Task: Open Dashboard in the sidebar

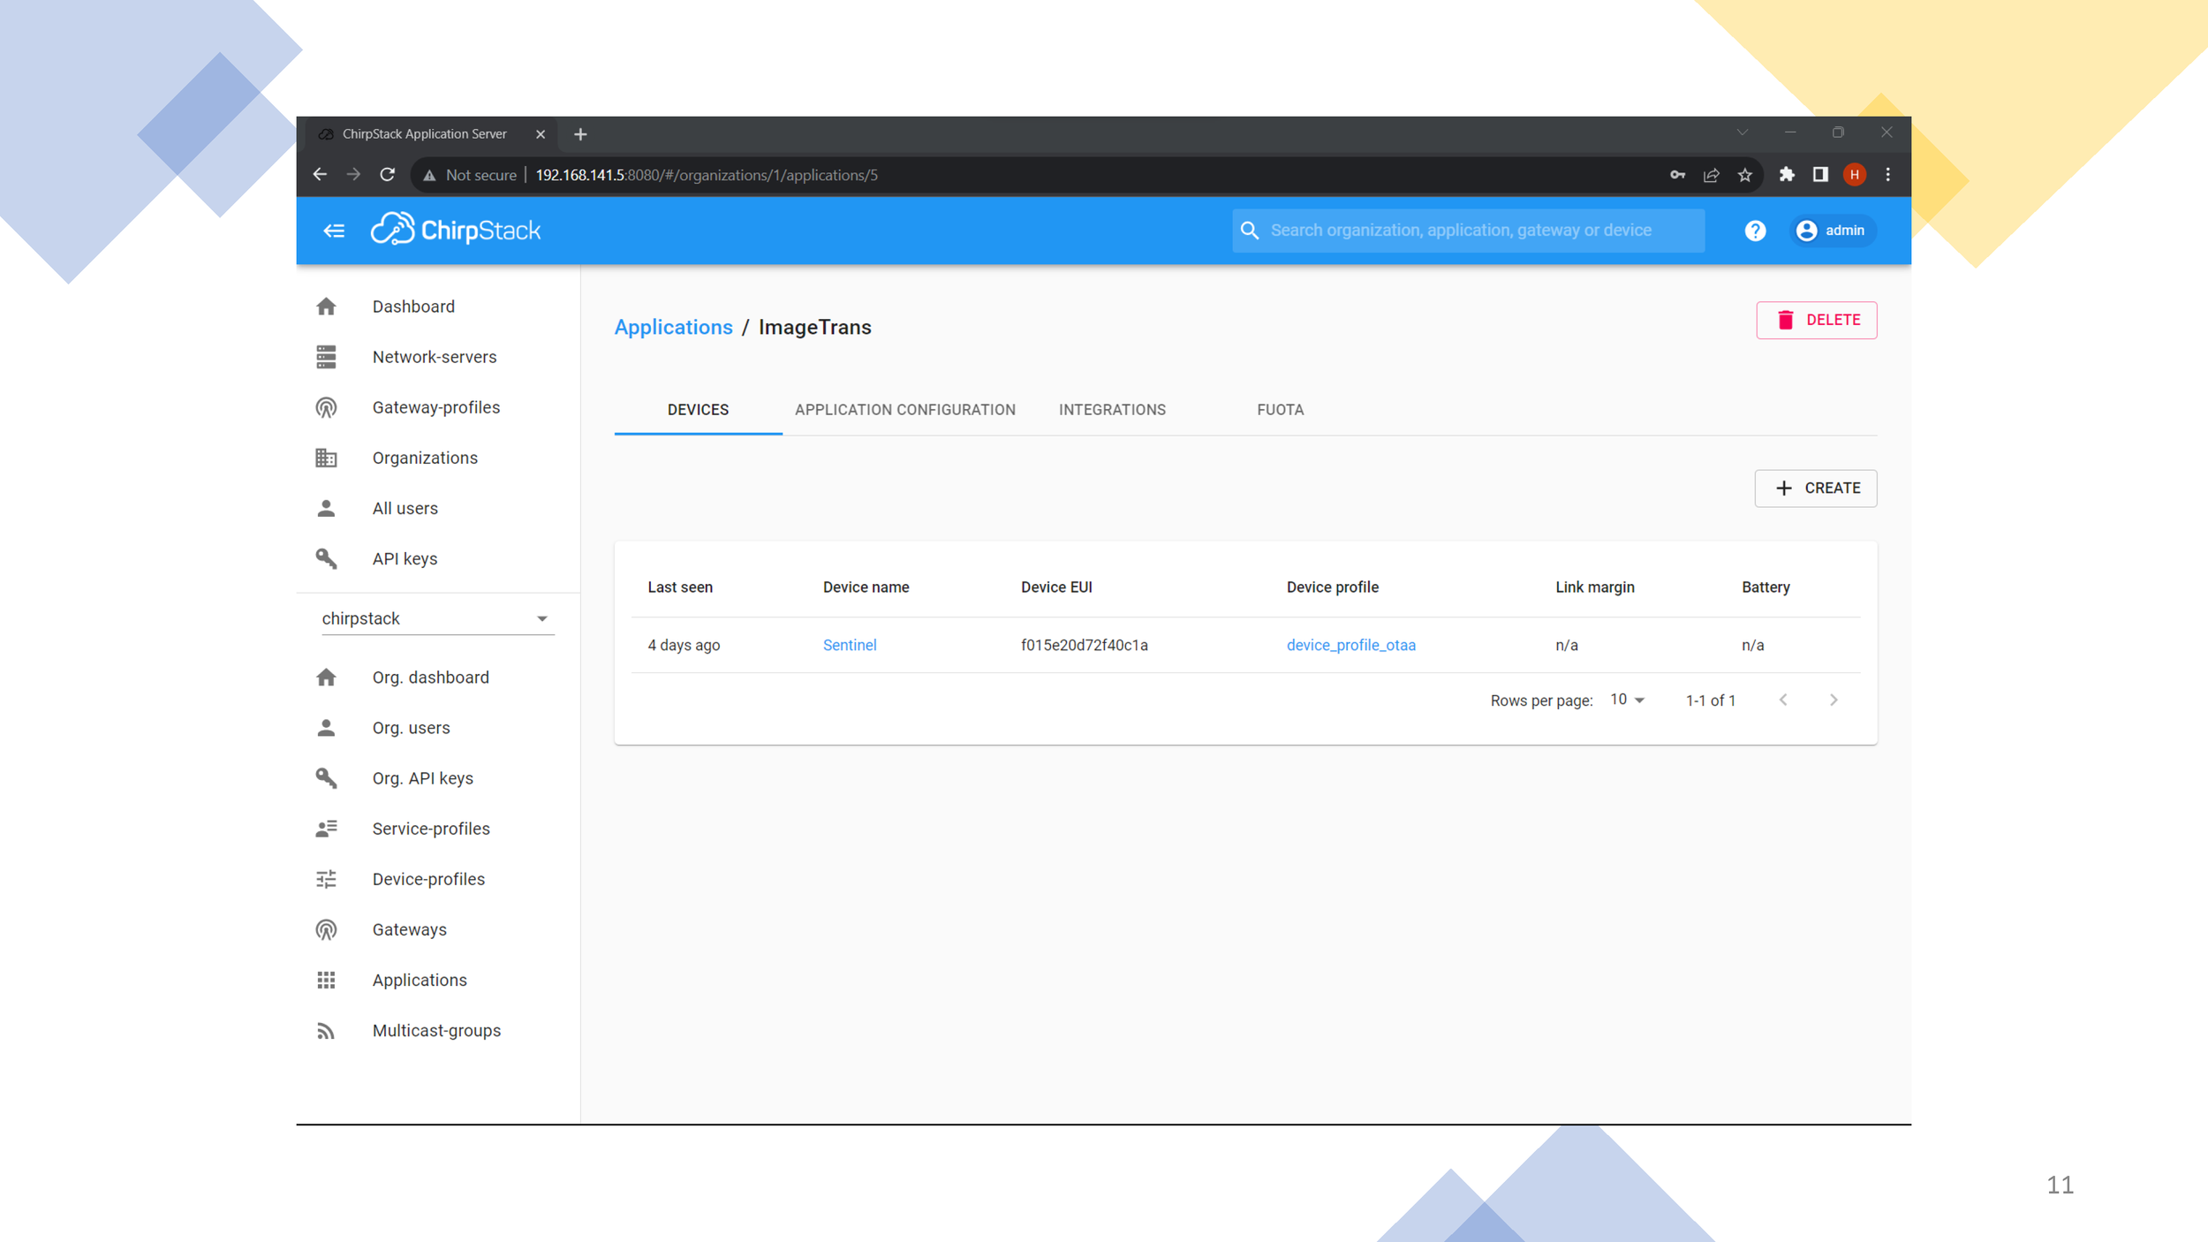Action: pyautogui.click(x=438, y=307)
